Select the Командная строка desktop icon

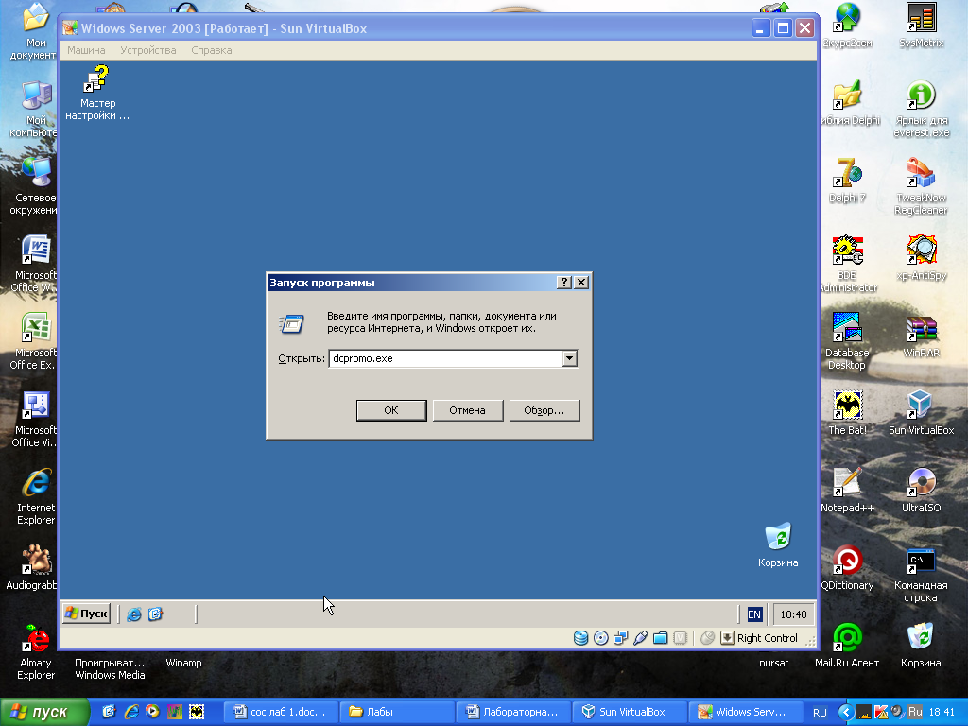tap(921, 574)
